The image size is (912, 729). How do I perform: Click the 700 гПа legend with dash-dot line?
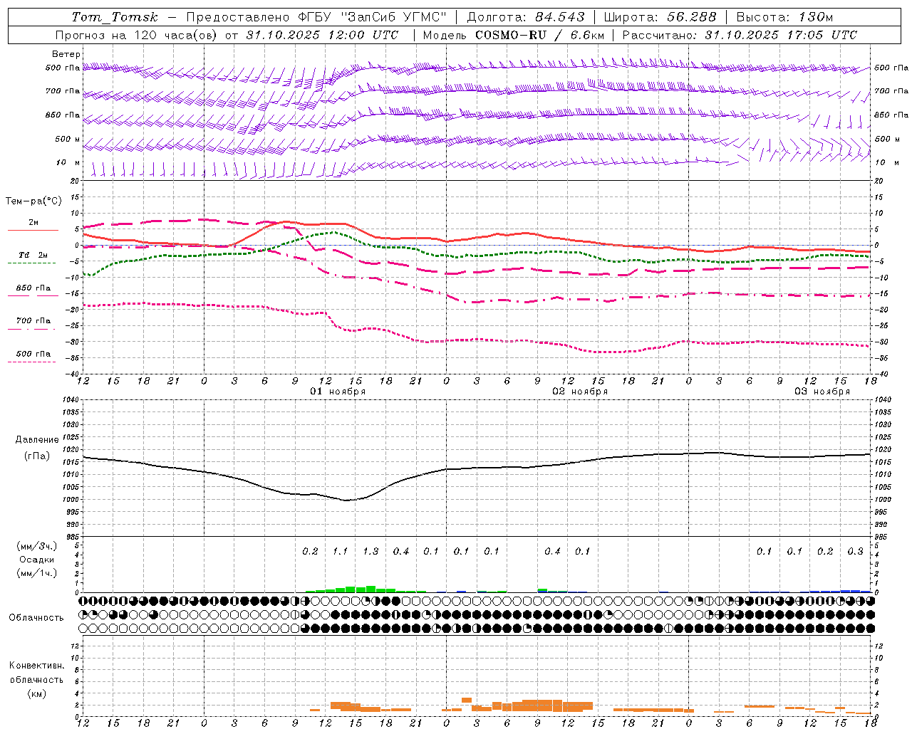point(33,320)
